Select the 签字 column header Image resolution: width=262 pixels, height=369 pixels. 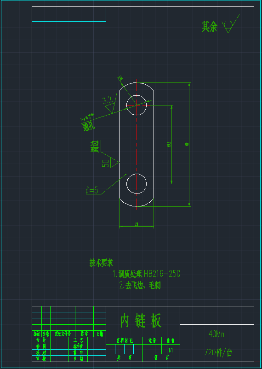(84, 334)
